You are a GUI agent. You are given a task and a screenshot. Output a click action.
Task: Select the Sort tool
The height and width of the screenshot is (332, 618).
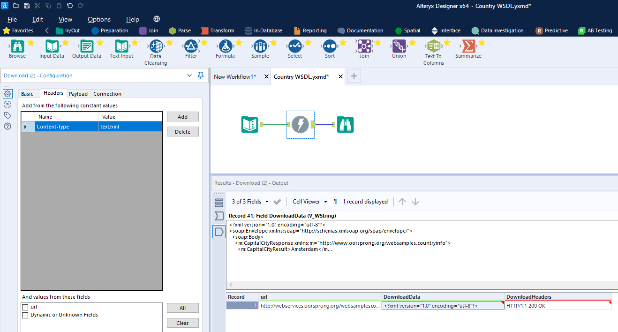(329, 47)
